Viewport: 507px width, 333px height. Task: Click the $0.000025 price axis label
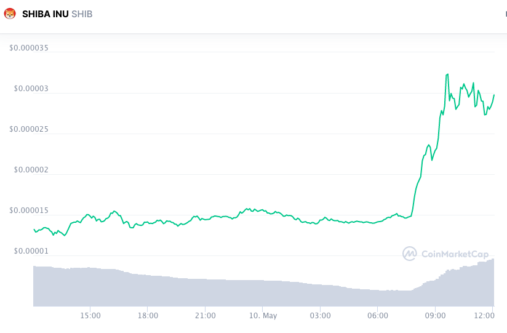[29, 129]
